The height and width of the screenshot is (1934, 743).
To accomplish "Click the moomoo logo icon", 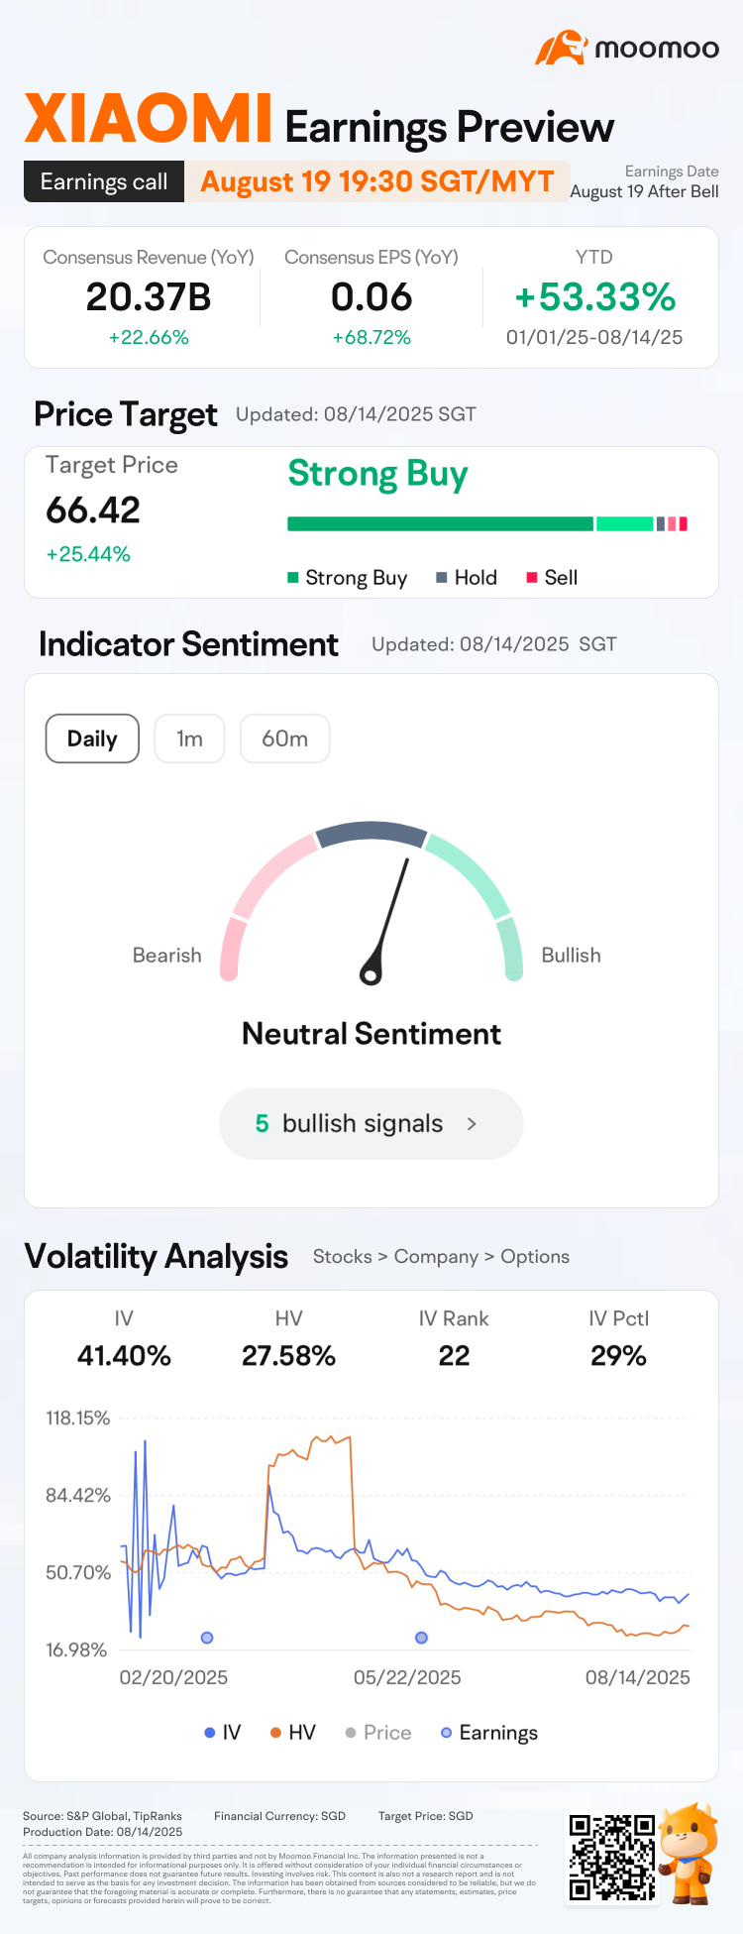I will pyautogui.click(x=561, y=48).
